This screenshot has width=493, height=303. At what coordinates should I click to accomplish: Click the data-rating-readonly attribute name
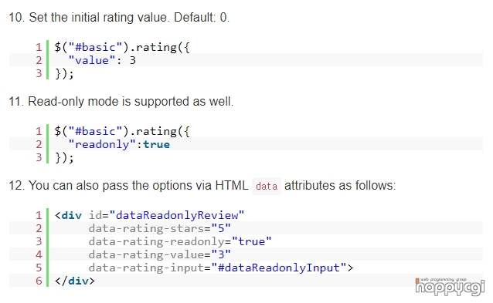pyautogui.click(x=157, y=241)
